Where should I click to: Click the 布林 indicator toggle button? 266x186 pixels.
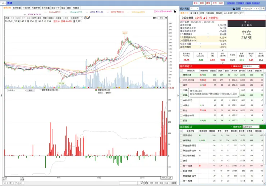(x=34, y=18)
